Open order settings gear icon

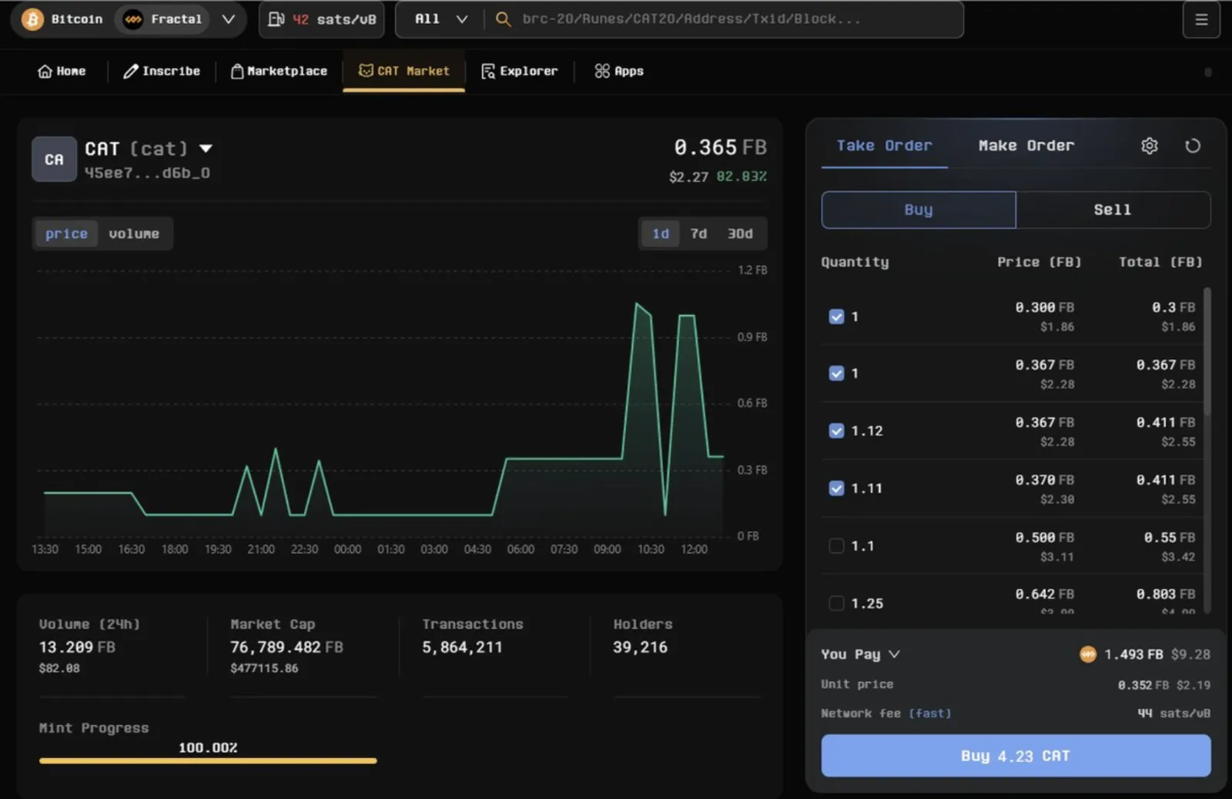coord(1149,146)
